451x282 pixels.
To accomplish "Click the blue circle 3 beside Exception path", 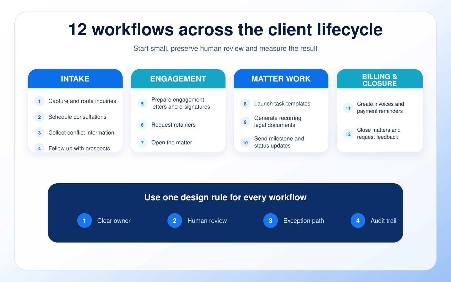I will click(x=271, y=221).
